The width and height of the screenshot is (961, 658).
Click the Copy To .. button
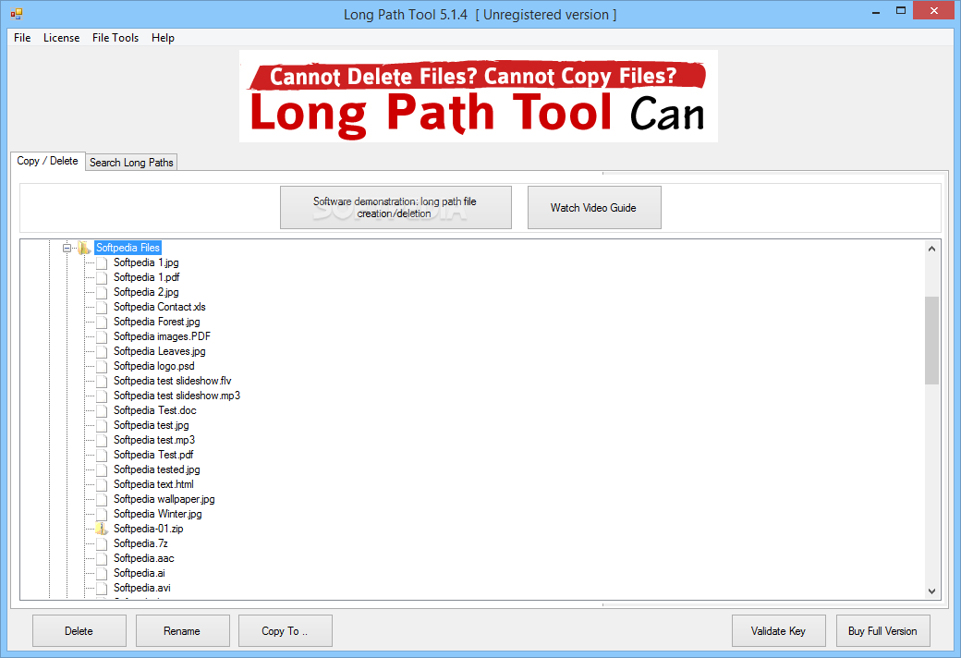point(285,631)
